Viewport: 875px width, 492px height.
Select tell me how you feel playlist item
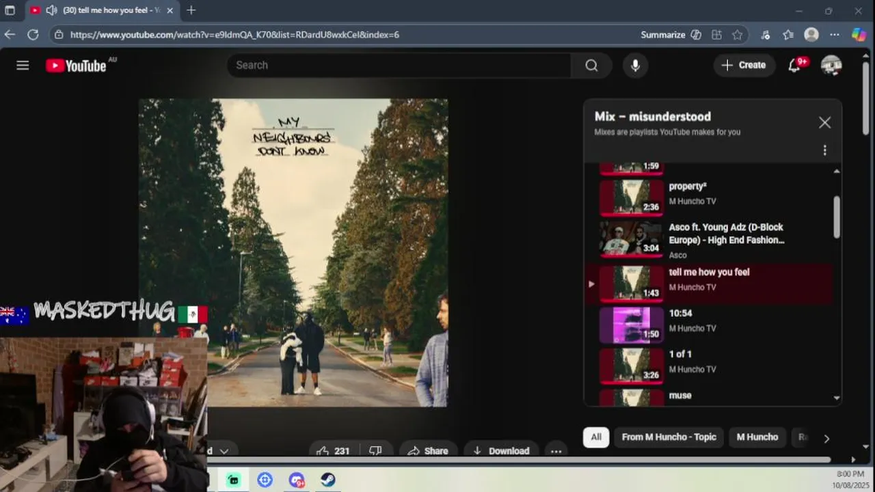pyautogui.click(x=710, y=284)
